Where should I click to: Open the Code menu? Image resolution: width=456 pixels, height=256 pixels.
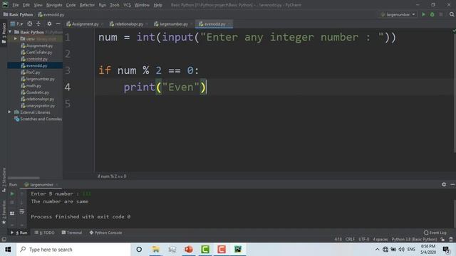coord(71,5)
